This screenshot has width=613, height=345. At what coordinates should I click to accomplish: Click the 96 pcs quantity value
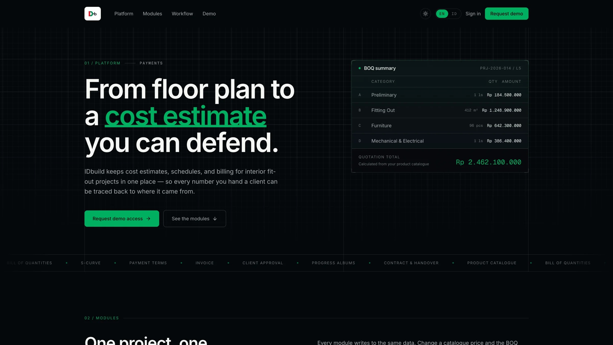click(x=476, y=125)
